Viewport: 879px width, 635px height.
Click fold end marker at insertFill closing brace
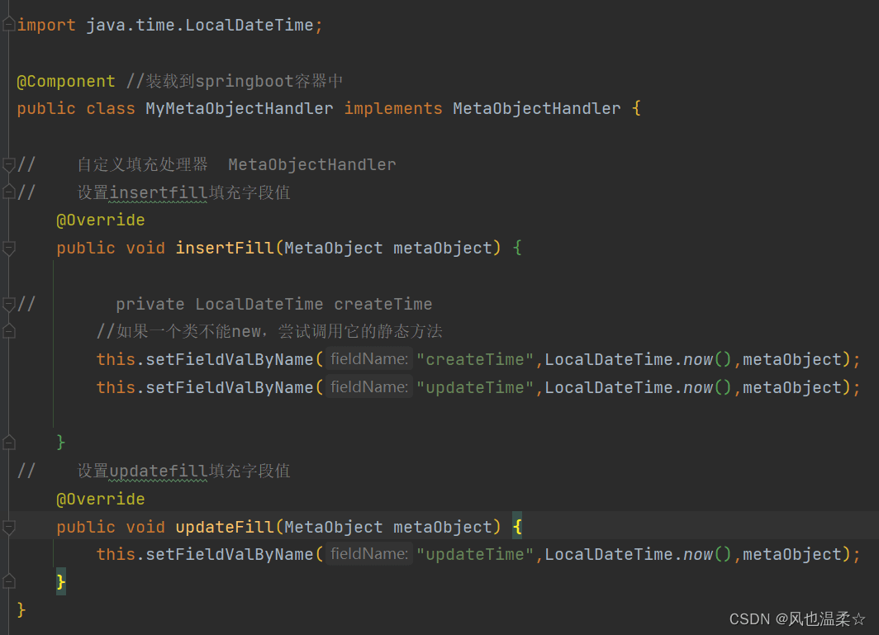[x=8, y=443]
